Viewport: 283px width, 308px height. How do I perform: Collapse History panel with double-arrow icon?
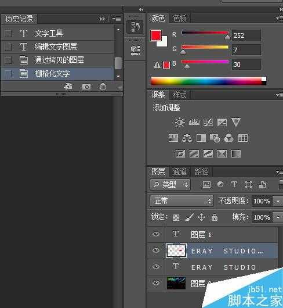tap(102, 19)
